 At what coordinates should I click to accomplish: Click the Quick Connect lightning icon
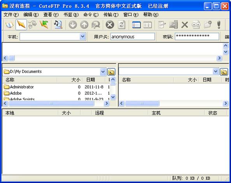(x=21, y=25)
